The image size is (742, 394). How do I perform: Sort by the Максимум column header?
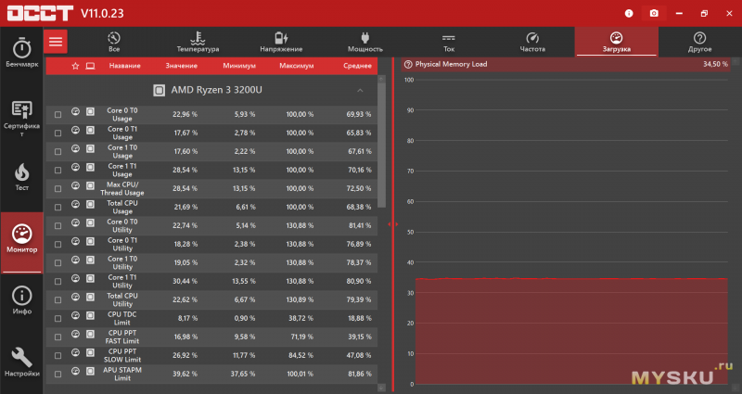point(297,66)
